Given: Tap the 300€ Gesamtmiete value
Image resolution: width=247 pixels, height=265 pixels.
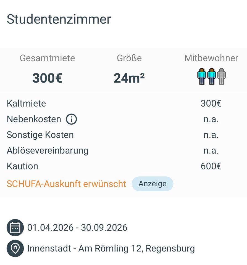Looking at the screenshot, I should click(x=47, y=78).
